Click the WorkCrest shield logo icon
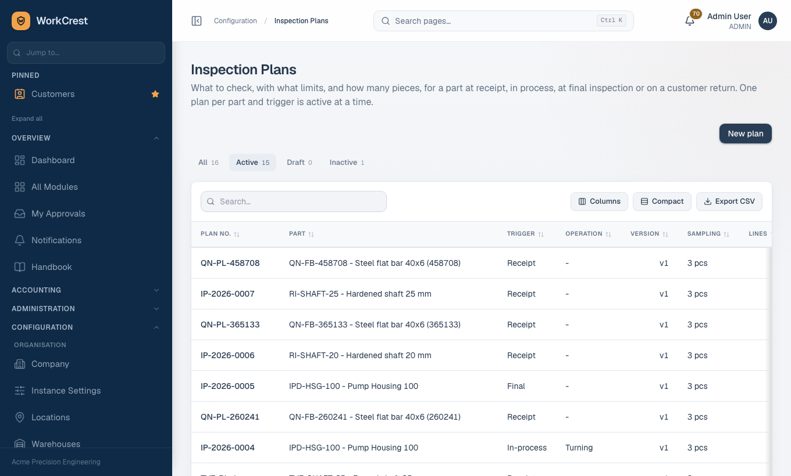 pyautogui.click(x=21, y=21)
